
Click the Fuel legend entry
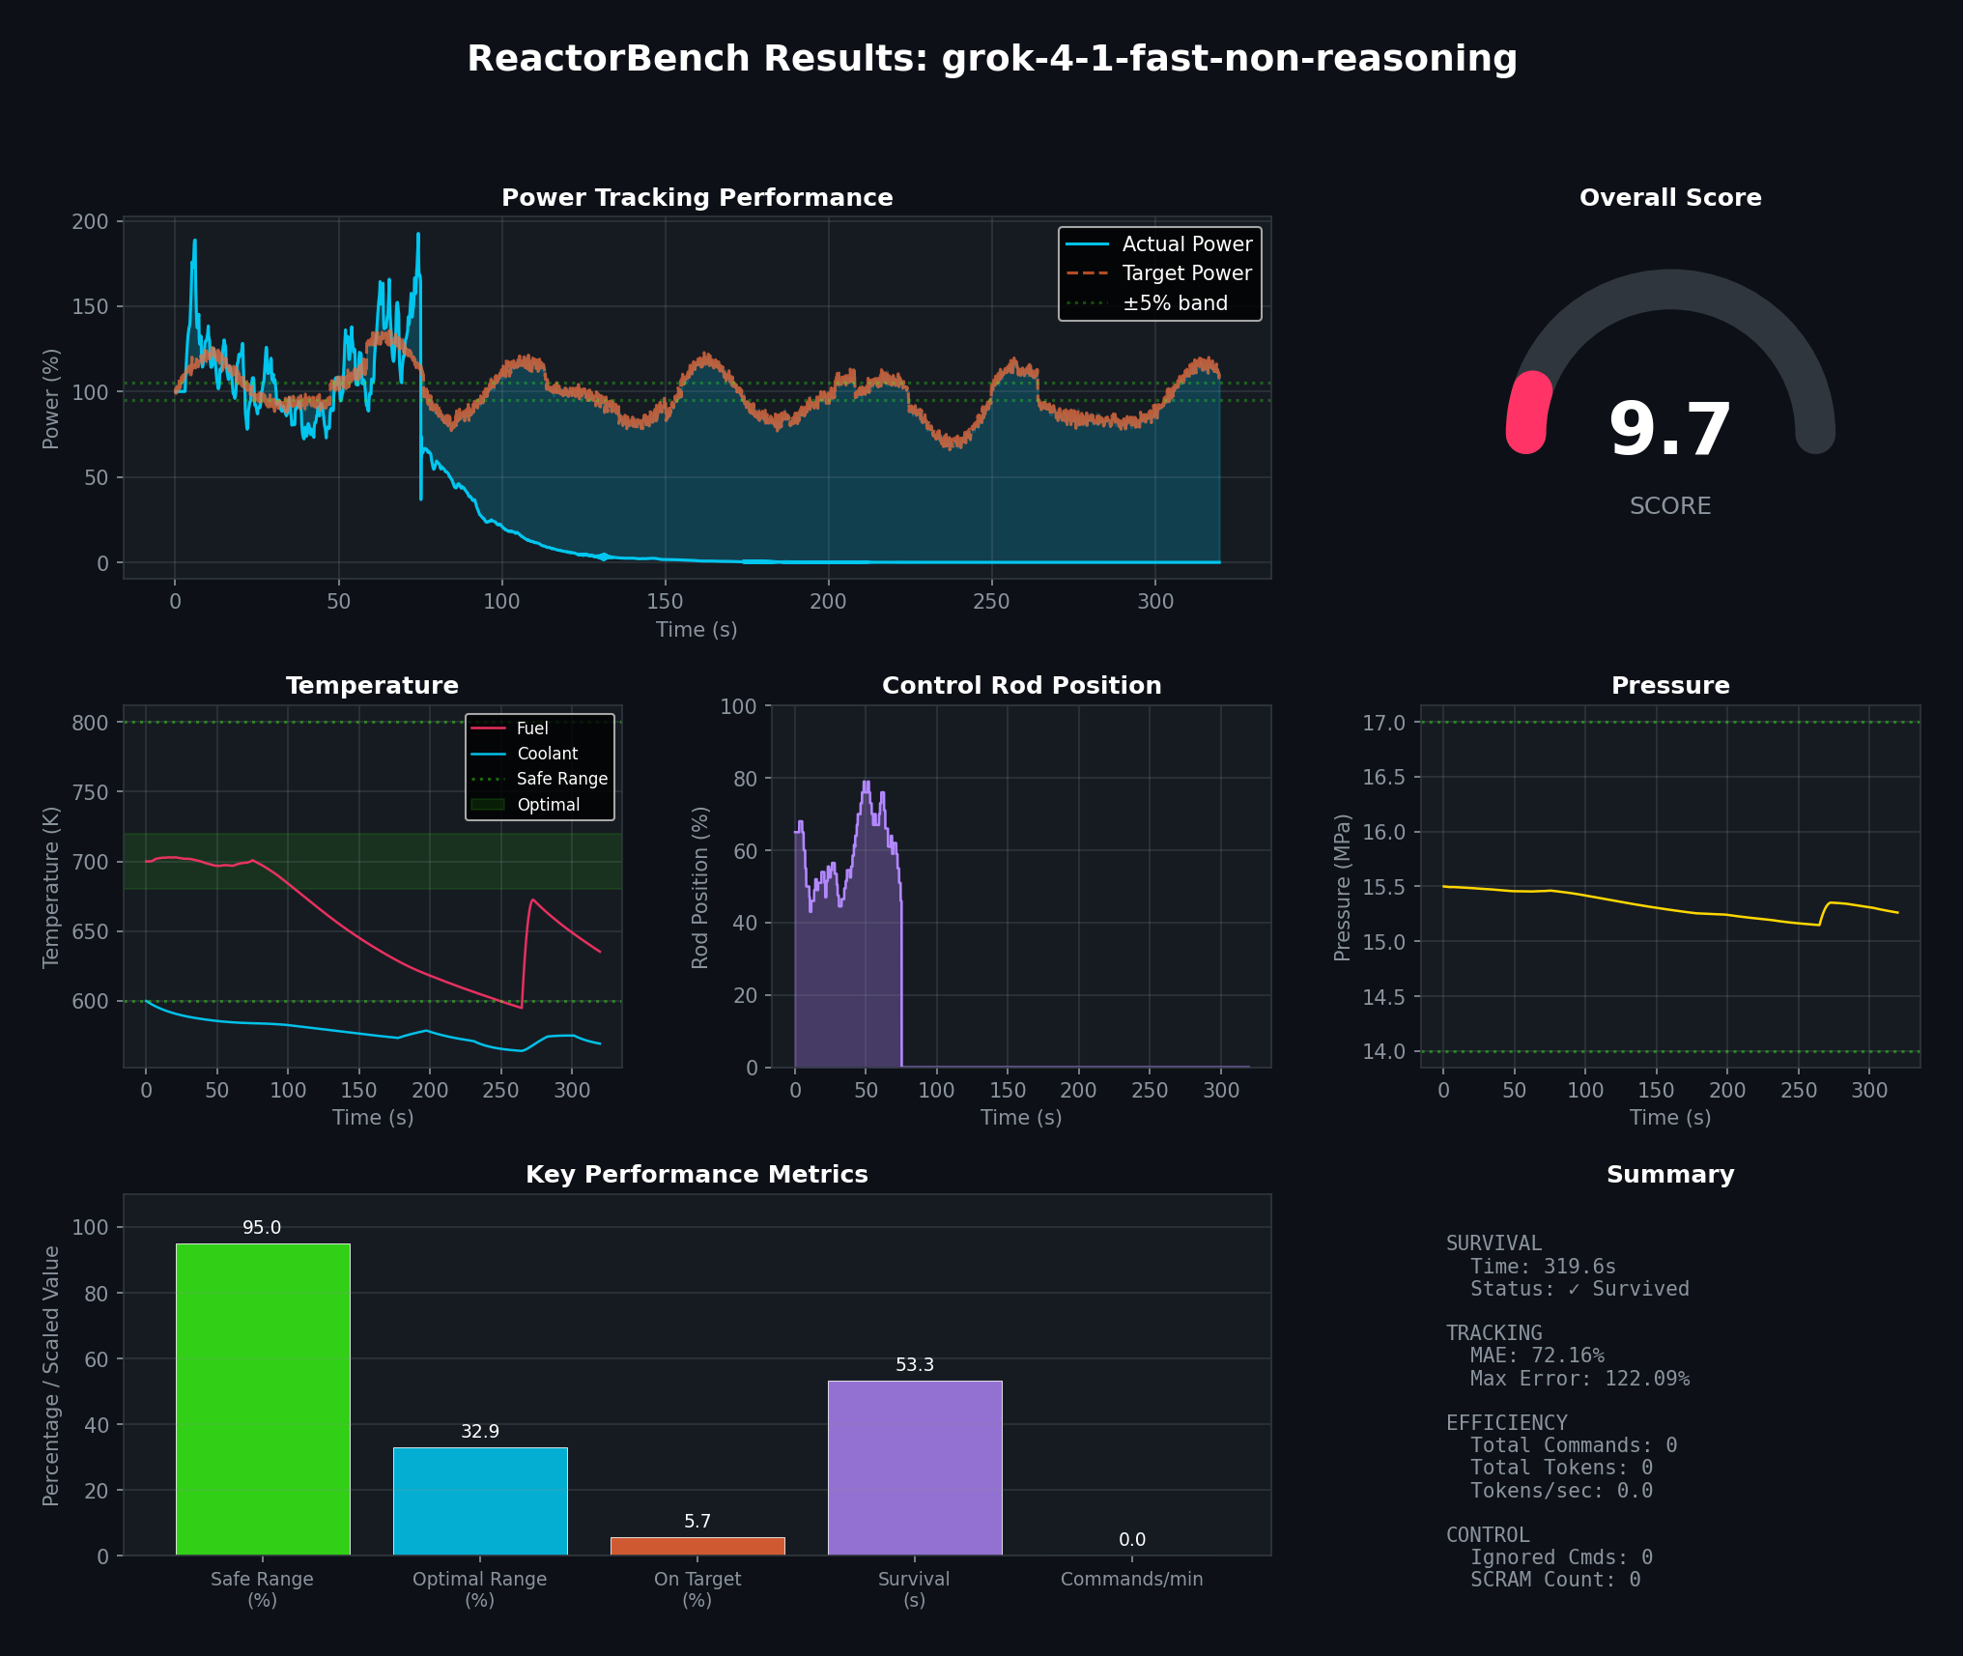pyautogui.click(x=531, y=728)
